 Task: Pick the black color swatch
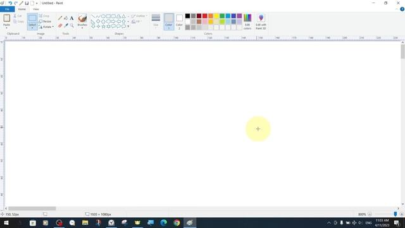187,16
